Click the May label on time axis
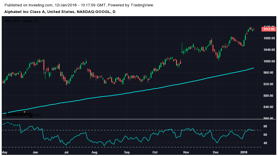The image size is (278, 156). [x=5, y=152]
